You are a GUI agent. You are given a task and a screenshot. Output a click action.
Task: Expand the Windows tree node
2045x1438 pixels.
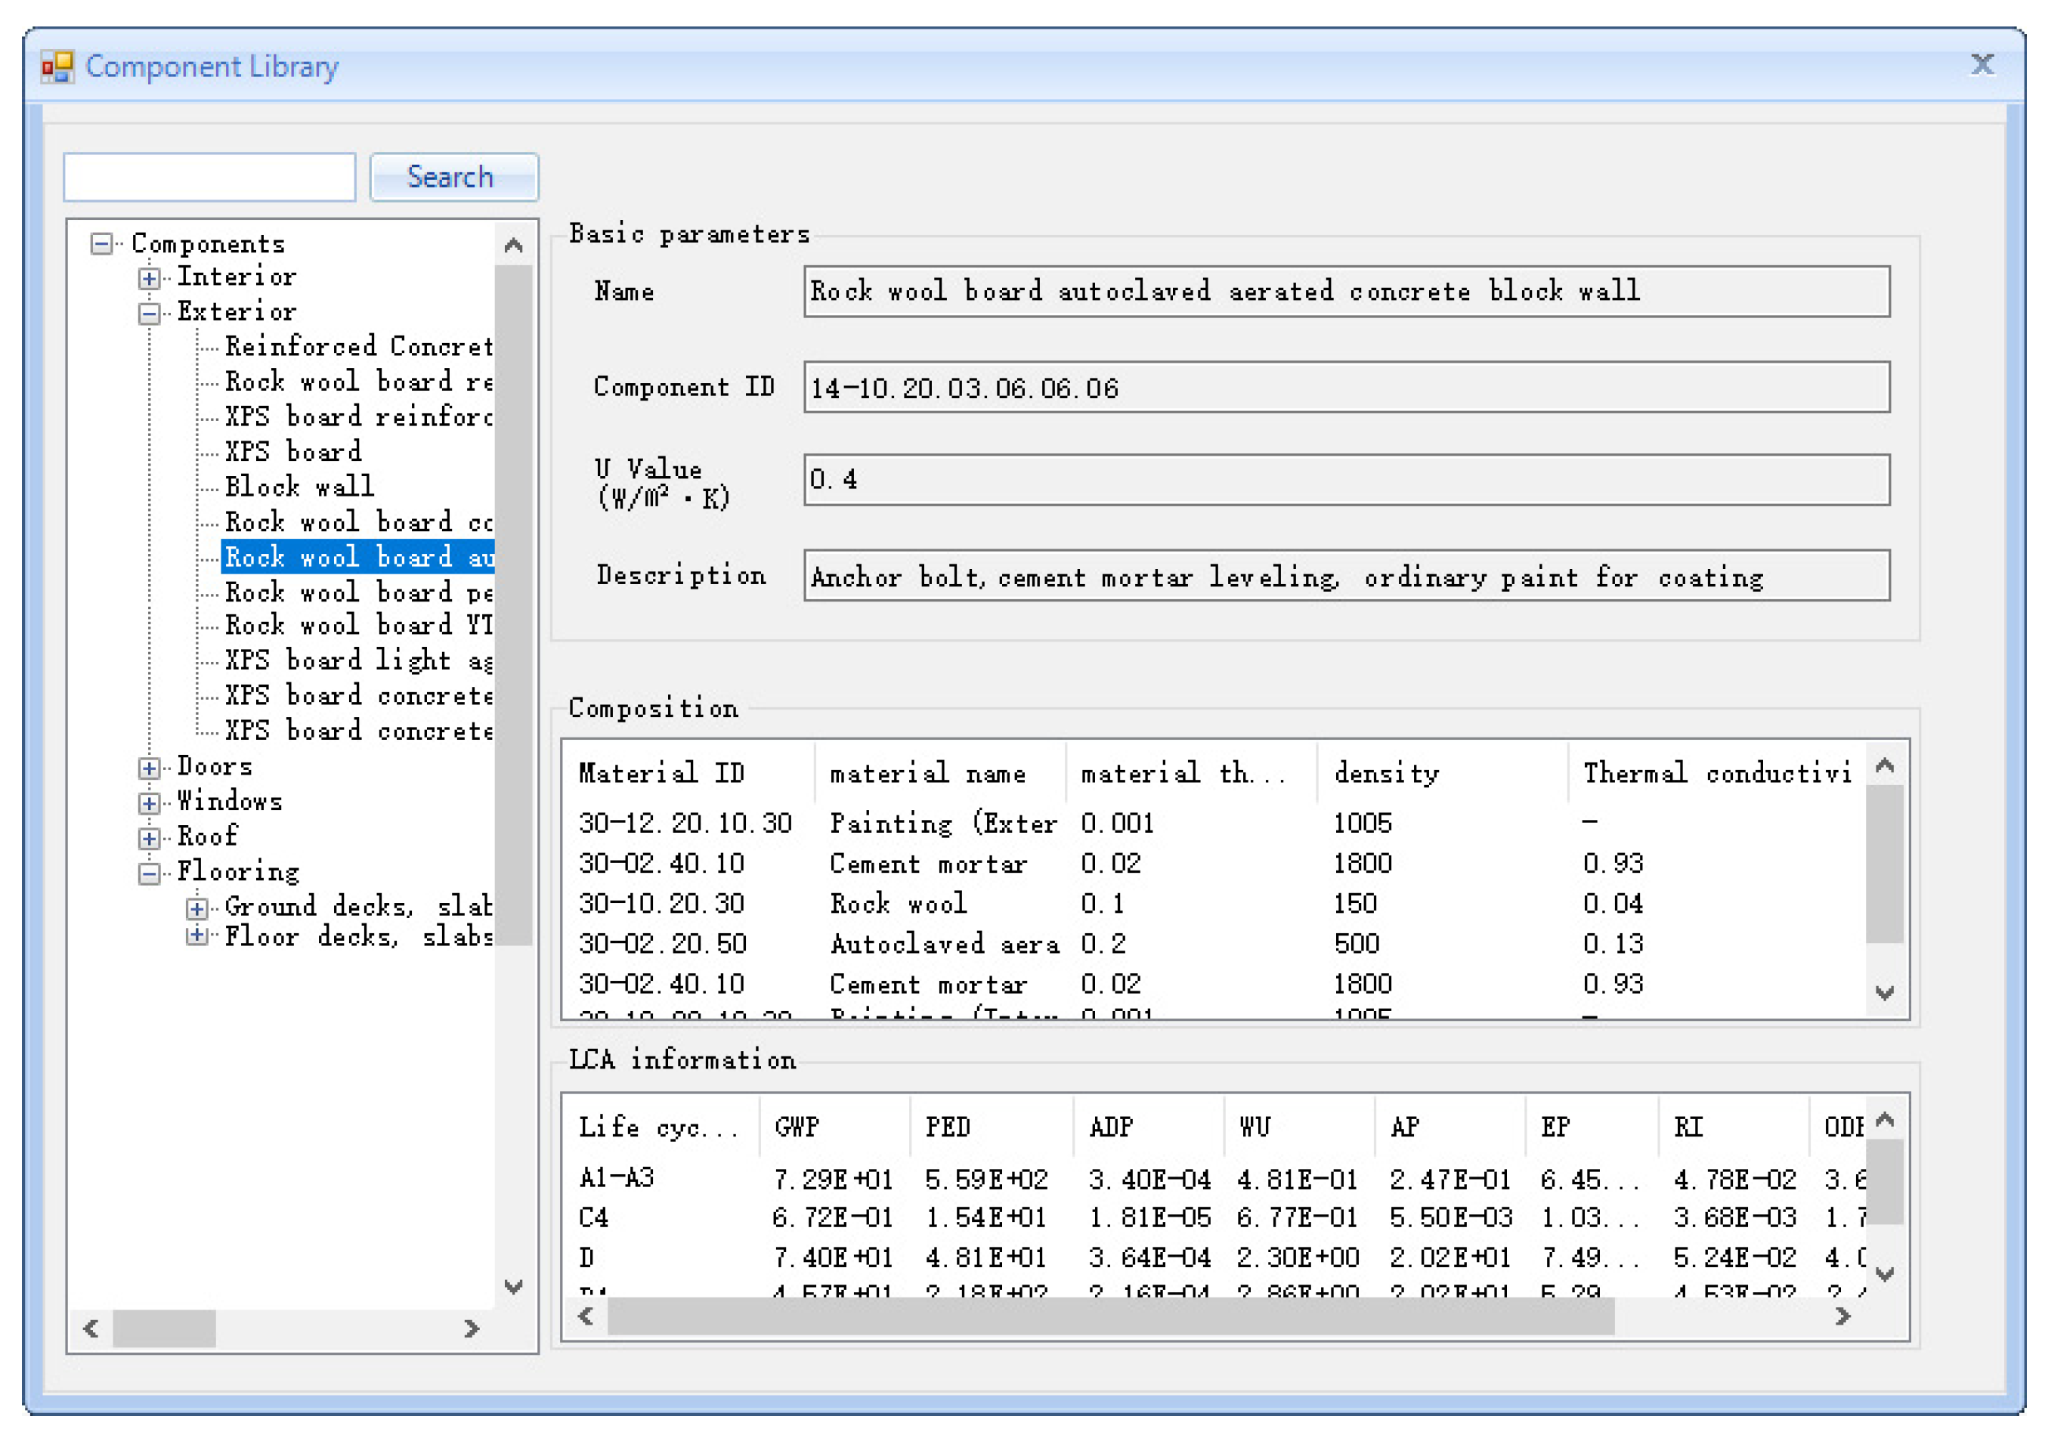(x=150, y=803)
